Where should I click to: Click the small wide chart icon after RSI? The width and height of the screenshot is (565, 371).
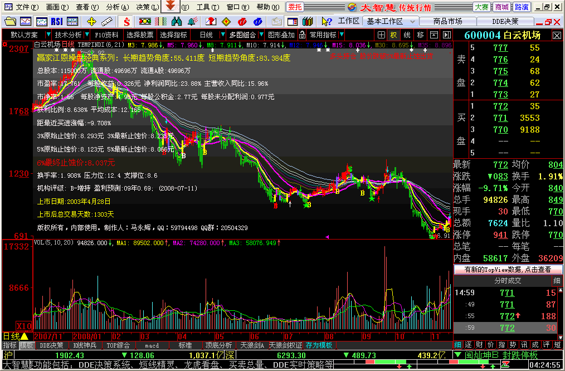73,21
